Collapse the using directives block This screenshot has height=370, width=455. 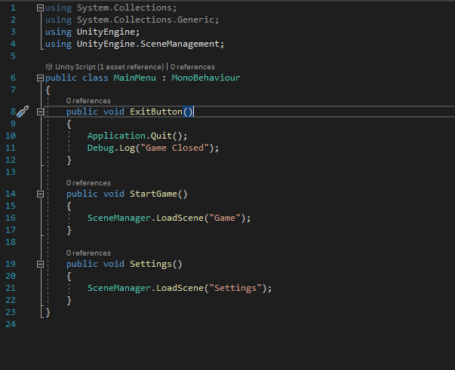40,8
